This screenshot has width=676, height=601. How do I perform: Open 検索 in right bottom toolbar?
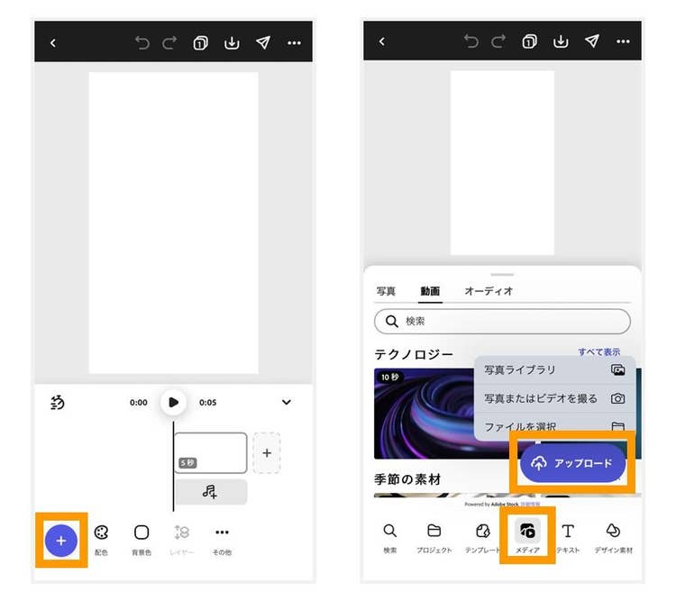389,538
